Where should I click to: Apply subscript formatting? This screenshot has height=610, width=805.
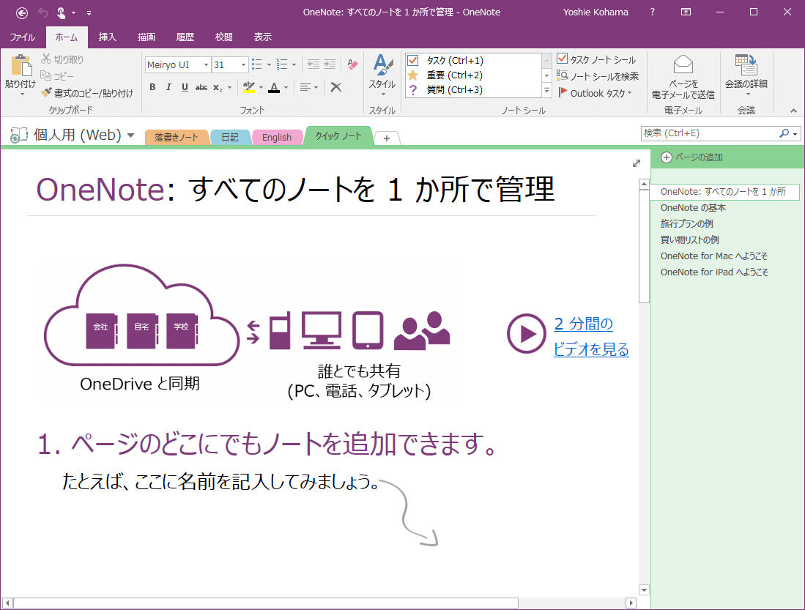(218, 87)
